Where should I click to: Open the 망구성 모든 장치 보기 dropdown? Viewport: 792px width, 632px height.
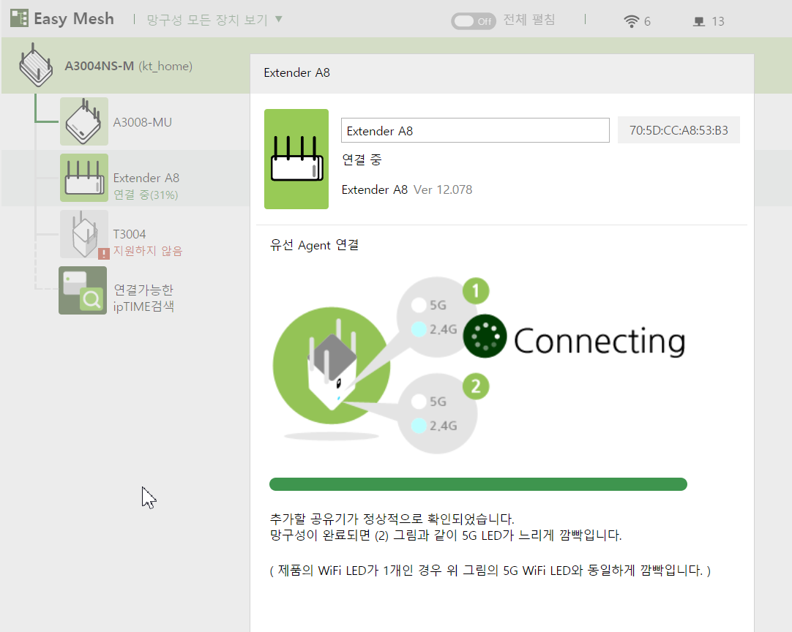click(214, 20)
